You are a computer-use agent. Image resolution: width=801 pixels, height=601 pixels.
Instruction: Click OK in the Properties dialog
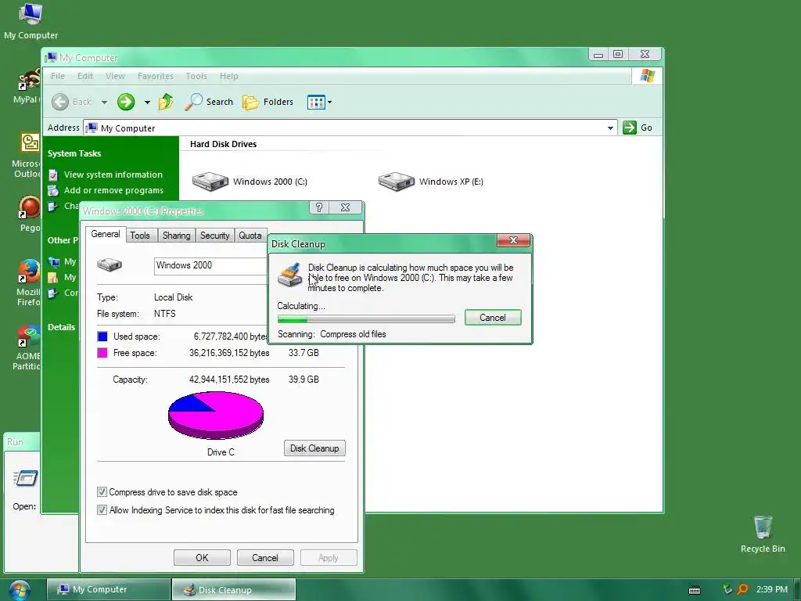(202, 557)
